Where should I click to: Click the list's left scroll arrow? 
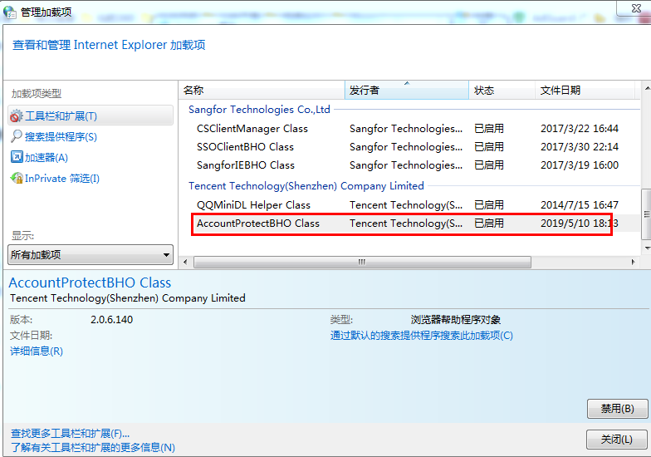[185, 263]
